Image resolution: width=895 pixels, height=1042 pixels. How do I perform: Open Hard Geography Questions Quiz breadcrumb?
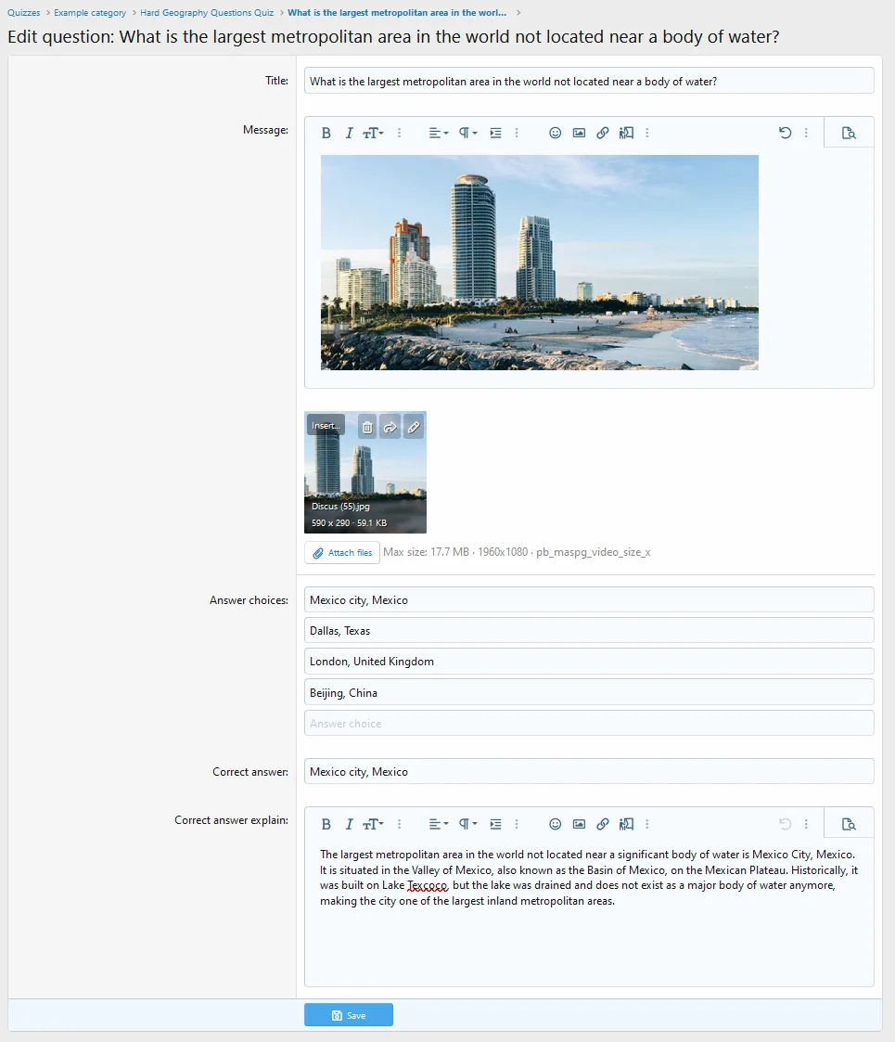[x=207, y=13]
